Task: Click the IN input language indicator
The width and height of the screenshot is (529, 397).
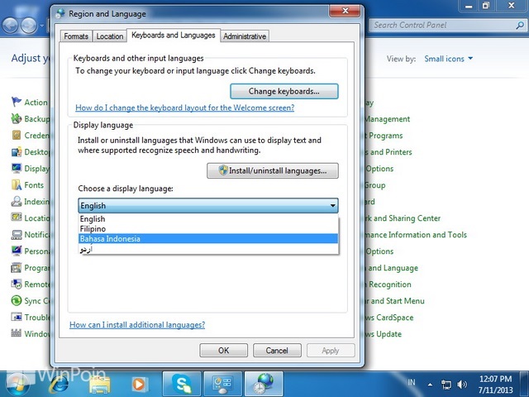Action: click(x=412, y=382)
